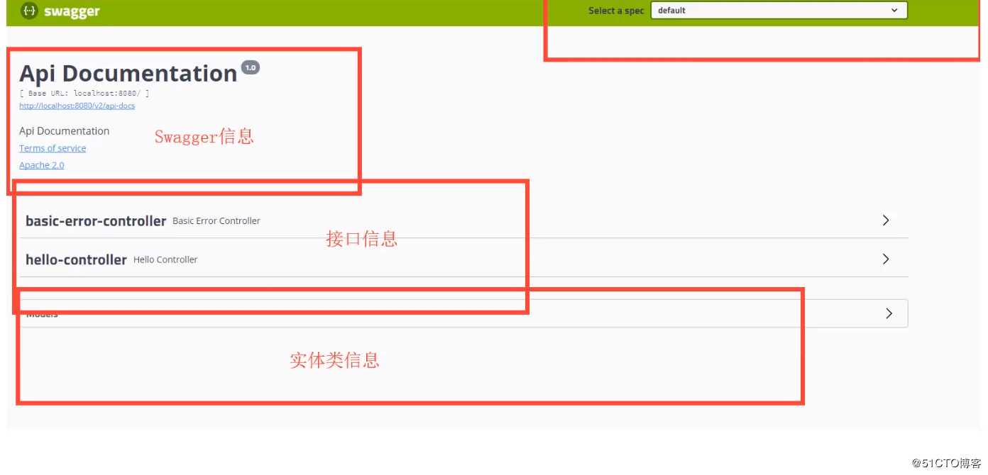Expand the basic-error-controller section chevron

tap(886, 220)
